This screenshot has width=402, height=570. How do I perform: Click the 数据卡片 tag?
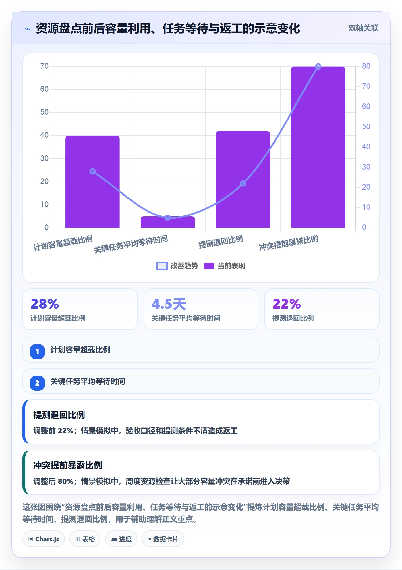click(x=163, y=539)
